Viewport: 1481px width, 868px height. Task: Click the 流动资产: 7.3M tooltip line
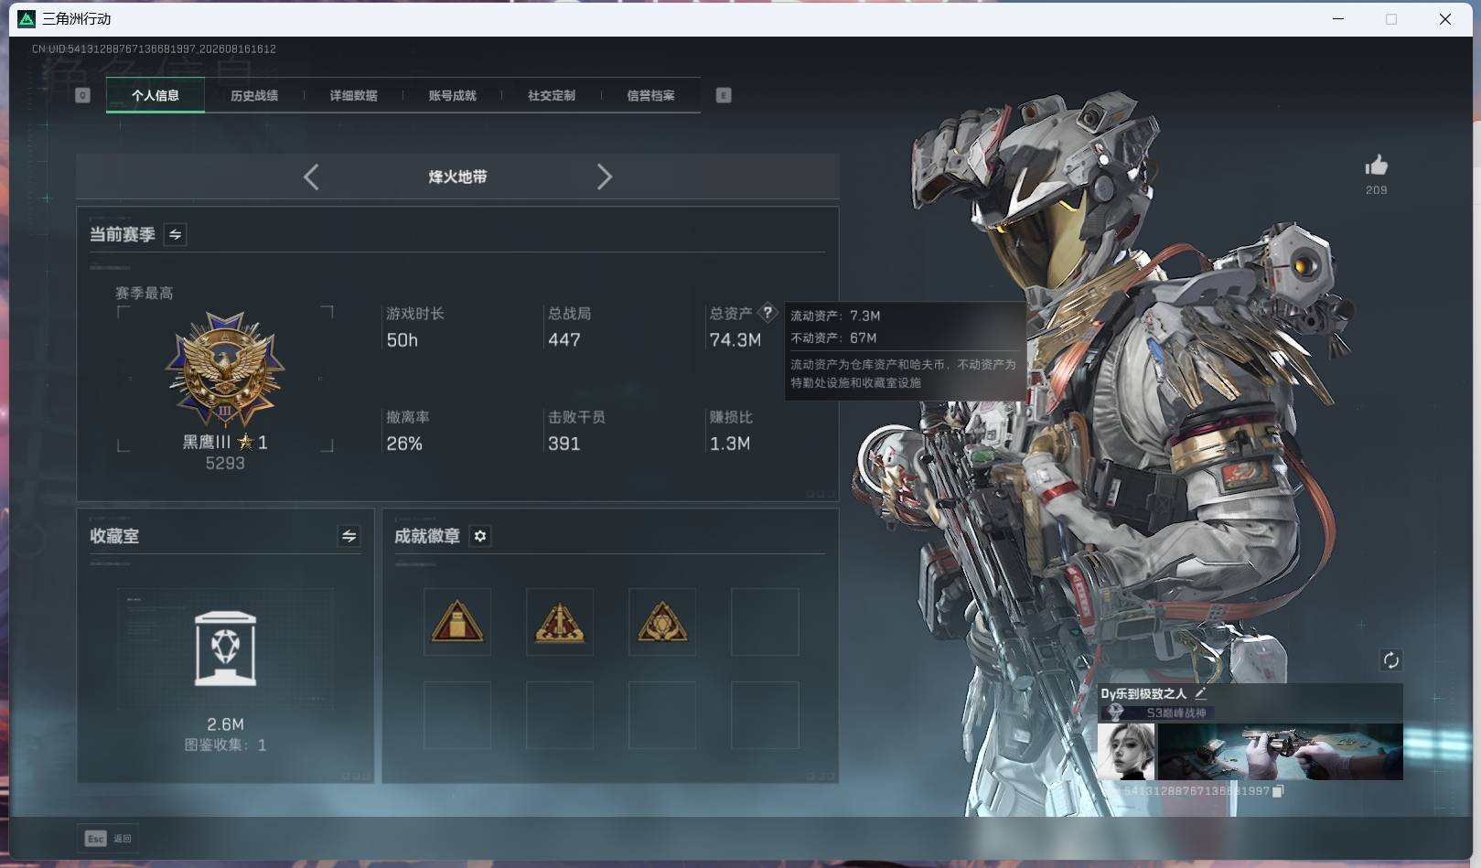click(835, 316)
